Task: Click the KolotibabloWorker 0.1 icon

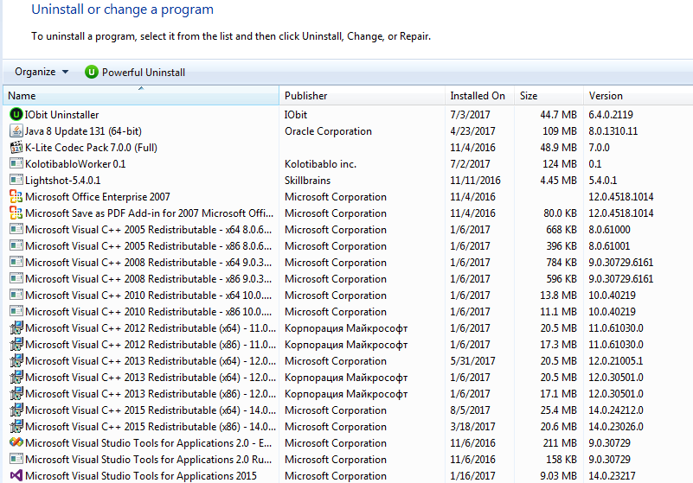Action: 16,164
